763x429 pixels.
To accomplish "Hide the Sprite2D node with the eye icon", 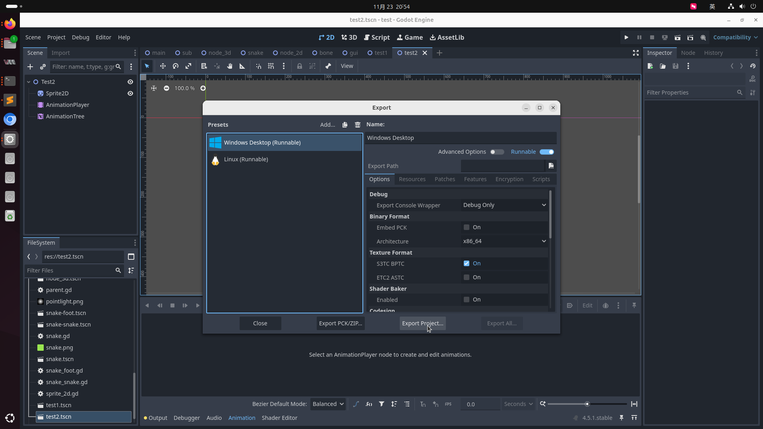I will coord(130,93).
